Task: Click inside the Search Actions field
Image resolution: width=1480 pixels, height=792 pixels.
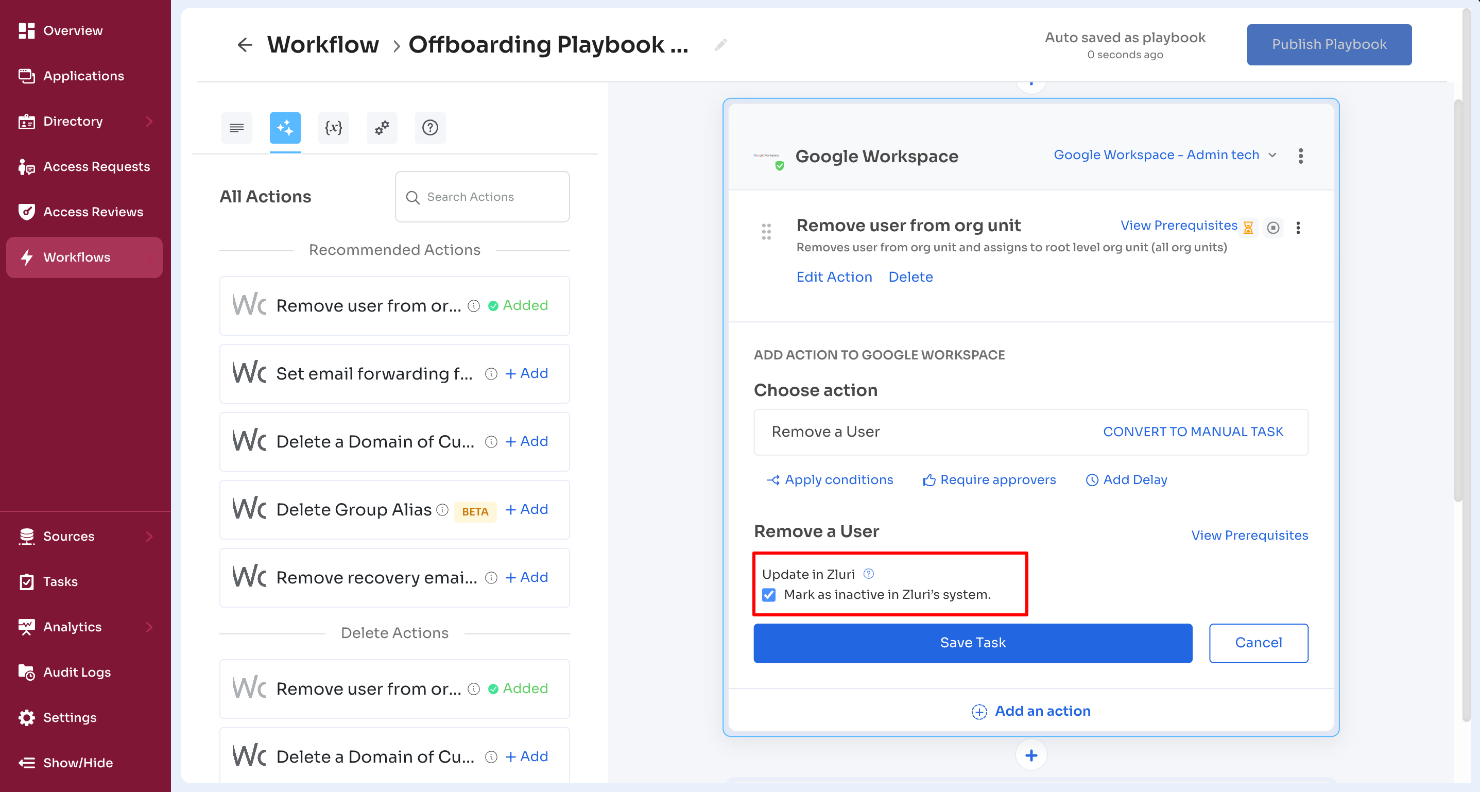Action: pyautogui.click(x=481, y=196)
